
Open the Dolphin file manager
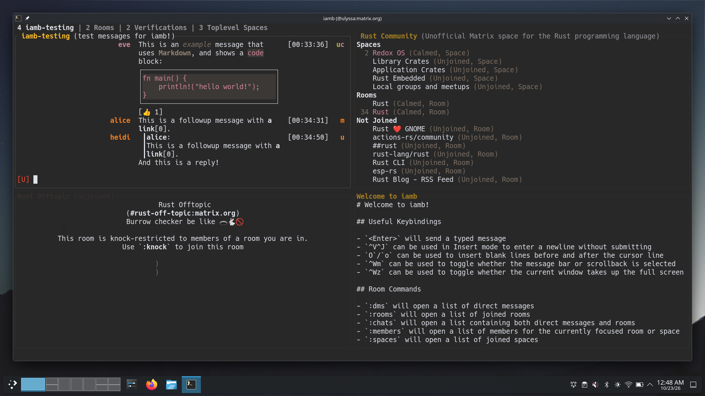(x=171, y=384)
